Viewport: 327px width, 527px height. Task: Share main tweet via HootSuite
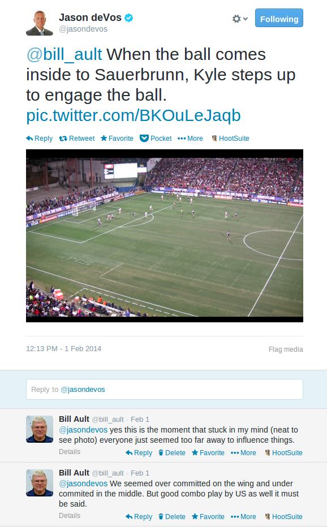(x=230, y=139)
